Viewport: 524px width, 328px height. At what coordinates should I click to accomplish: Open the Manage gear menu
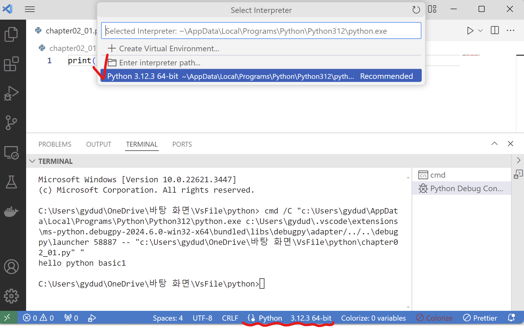pos(11,296)
